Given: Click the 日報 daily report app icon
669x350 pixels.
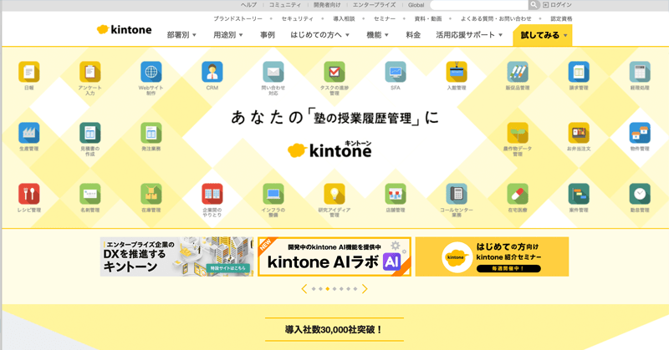Looking at the screenshot, I should click(x=29, y=72).
